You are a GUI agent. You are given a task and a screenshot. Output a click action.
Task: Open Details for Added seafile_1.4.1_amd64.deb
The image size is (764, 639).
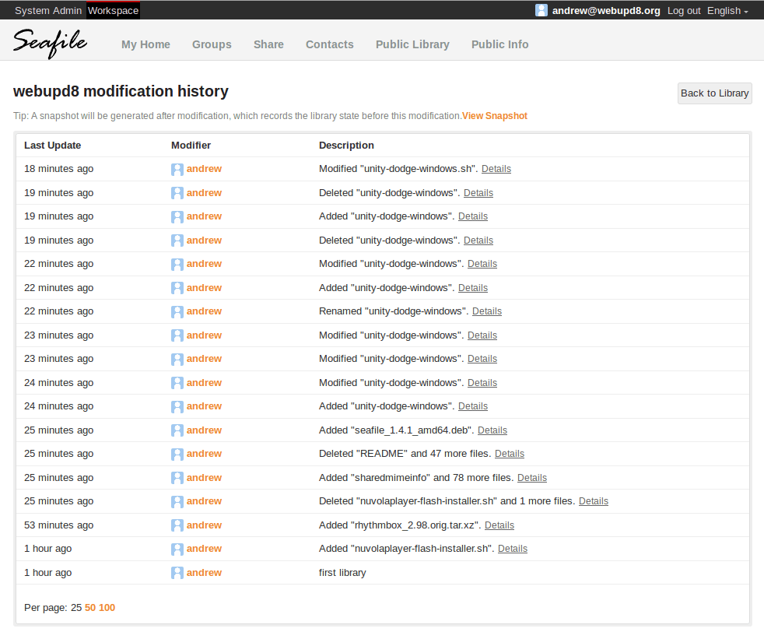point(492,430)
